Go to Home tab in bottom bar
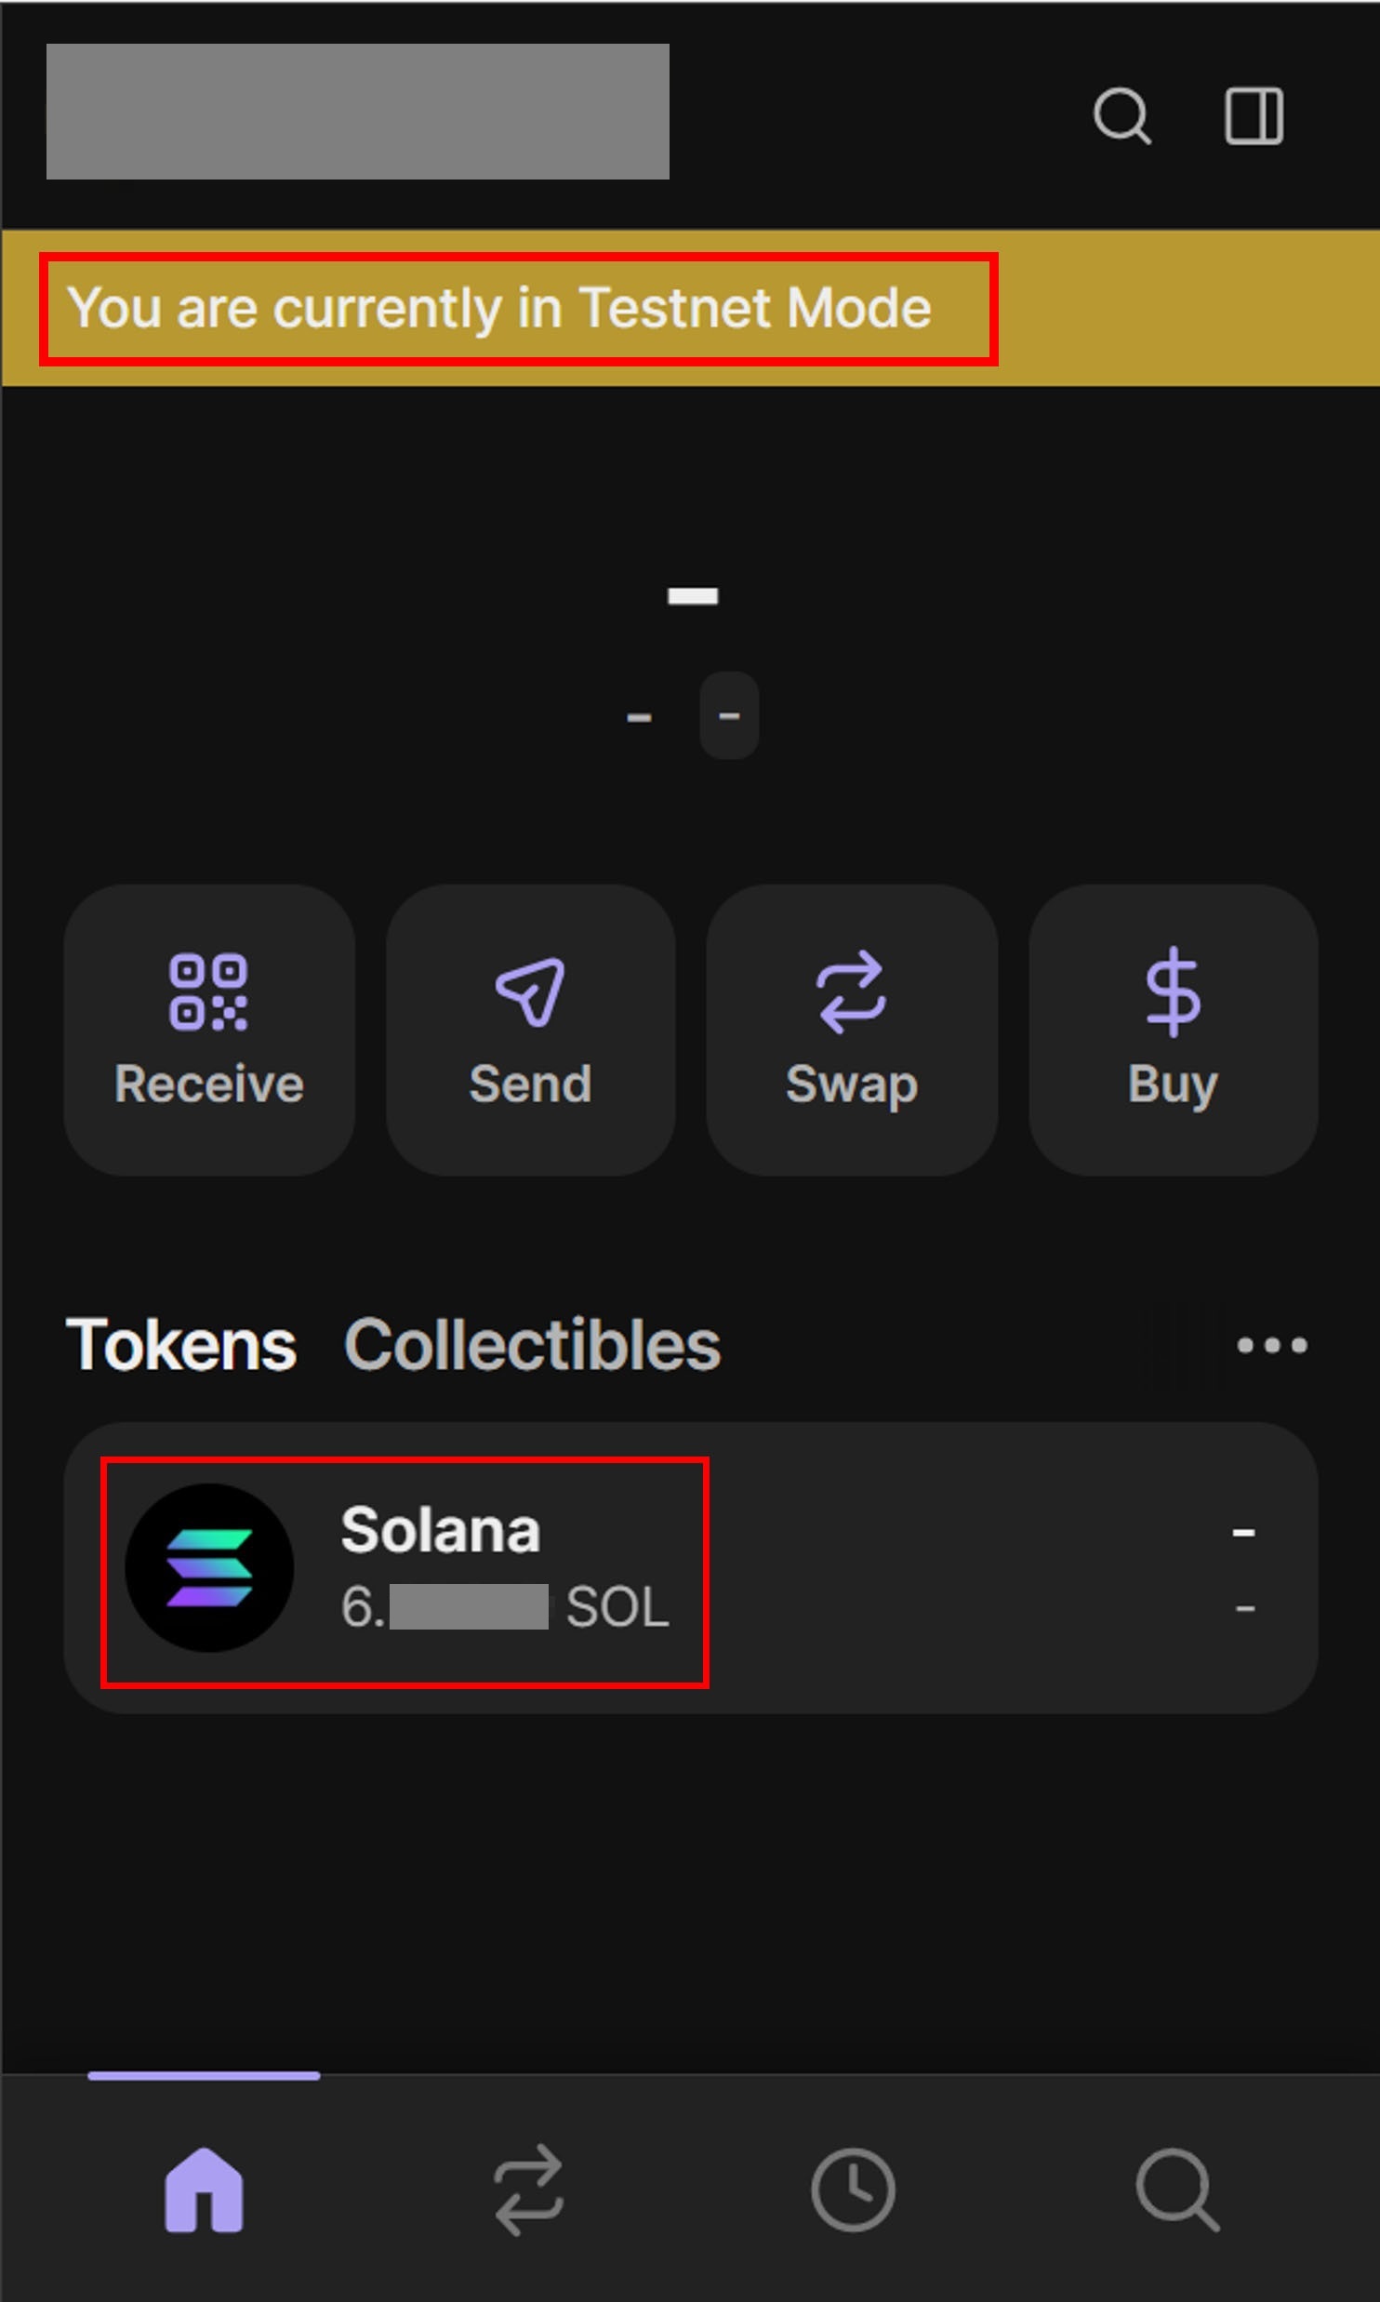Screen dimensions: 1380x2302 point(204,2189)
